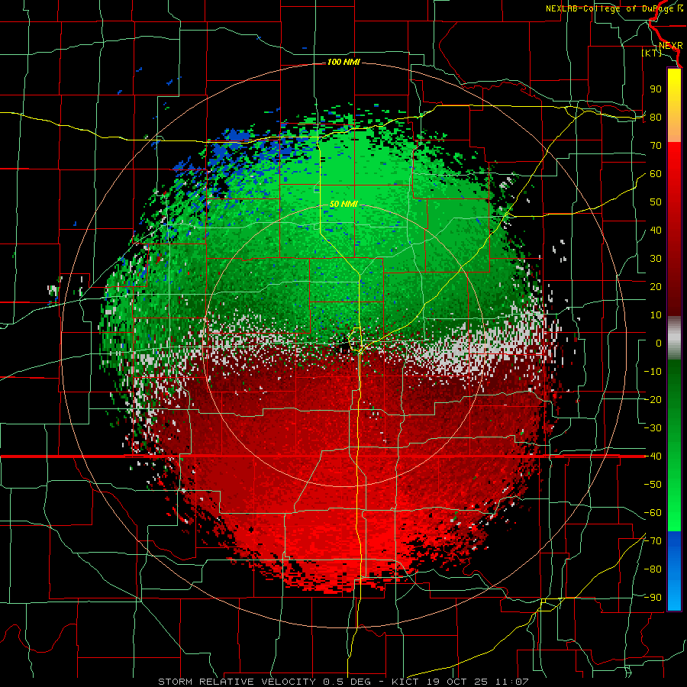Image resolution: width=687 pixels, height=687 pixels.
Task: Click the [KT] units label above color bar
Action: pos(652,53)
